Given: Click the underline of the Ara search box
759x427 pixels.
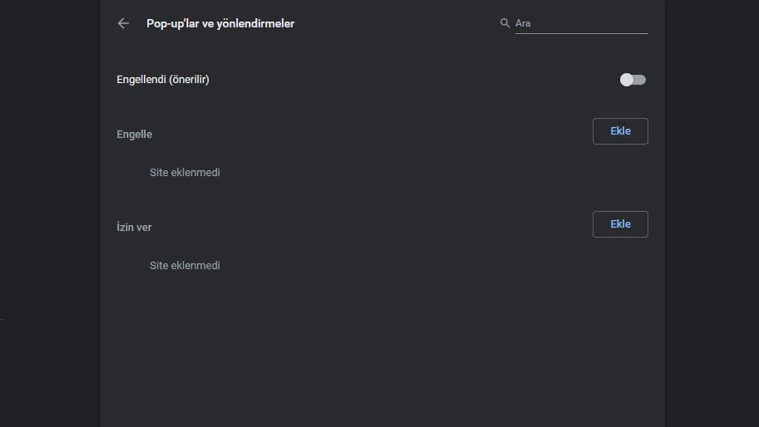Looking at the screenshot, I should [581, 33].
